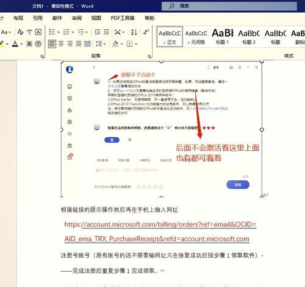Click the text "根据链接的提示操作然后再在手机上输入网址"
The height and width of the screenshot is (287, 305).
coord(120,209)
